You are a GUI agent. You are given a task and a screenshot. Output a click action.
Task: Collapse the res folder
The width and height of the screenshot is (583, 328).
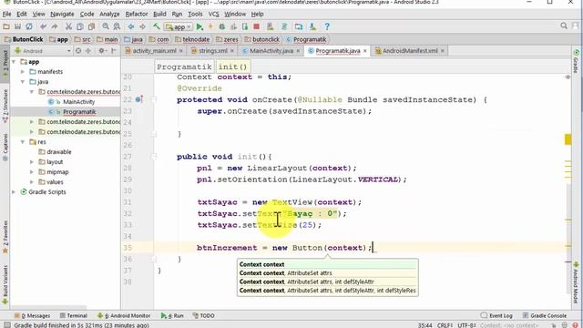pos(23,142)
